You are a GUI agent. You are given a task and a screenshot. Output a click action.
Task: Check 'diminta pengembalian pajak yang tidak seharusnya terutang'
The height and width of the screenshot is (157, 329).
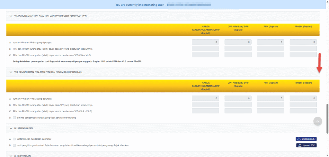[x=14, y=118]
